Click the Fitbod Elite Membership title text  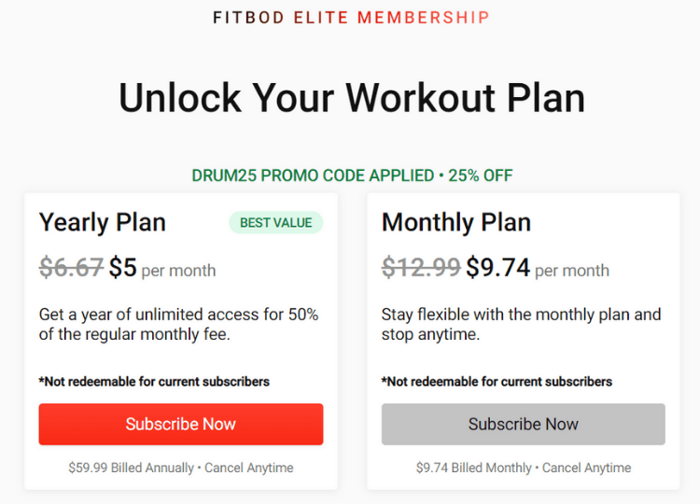[x=351, y=18]
